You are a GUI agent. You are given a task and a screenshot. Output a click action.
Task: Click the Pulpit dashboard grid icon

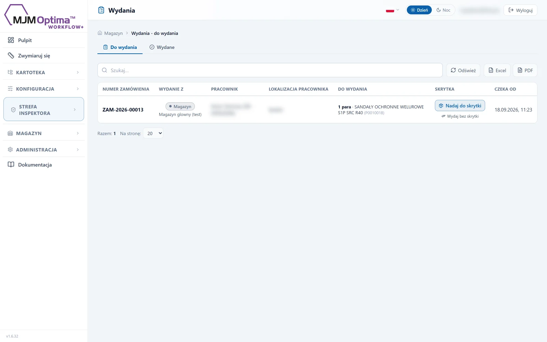11,40
